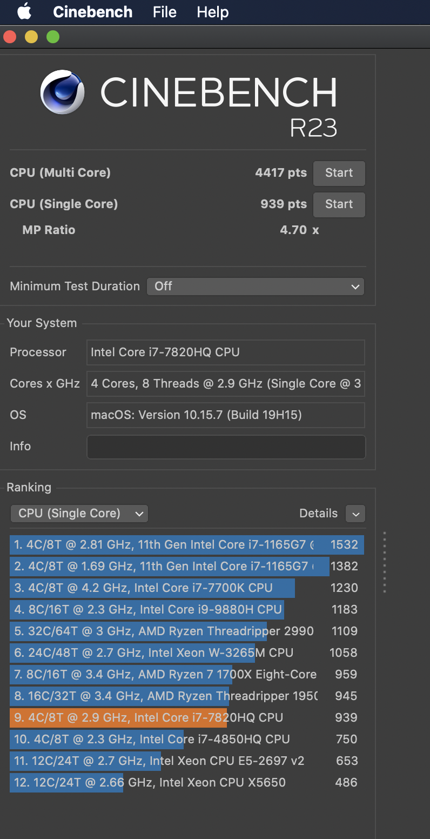The width and height of the screenshot is (430, 839).
Task: Select ranking row 2 i7-1165G7 1.69 GHz
Action: [x=187, y=566]
